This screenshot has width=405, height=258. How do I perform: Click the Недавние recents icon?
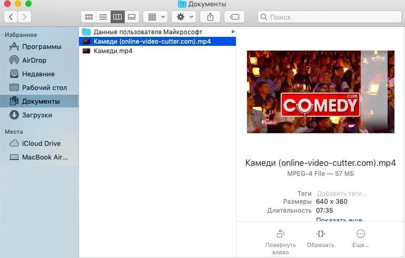click(14, 74)
